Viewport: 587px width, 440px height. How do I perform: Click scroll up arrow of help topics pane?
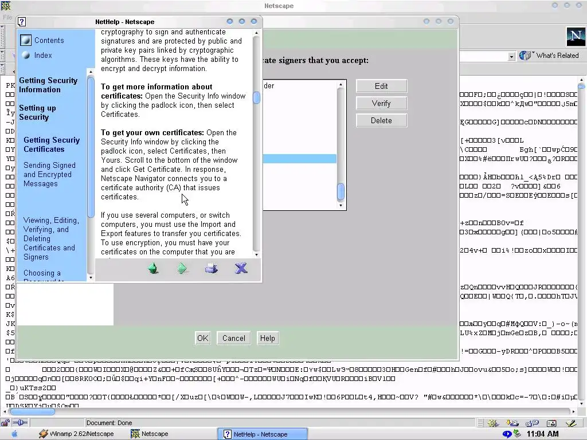coord(90,72)
